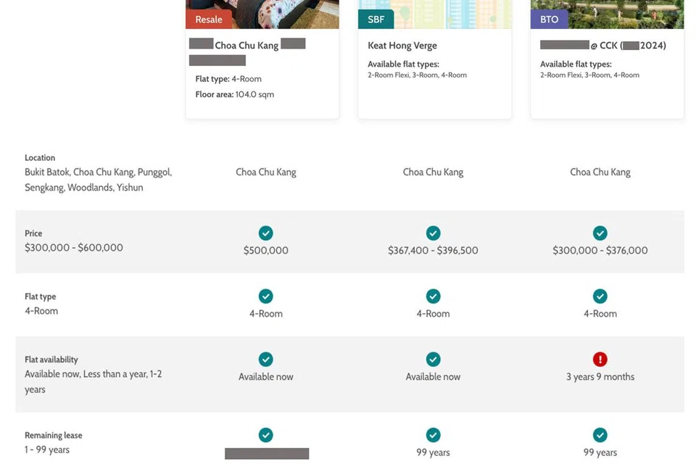Click the check icon above $367,400 - $396,500

click(433, 233)
